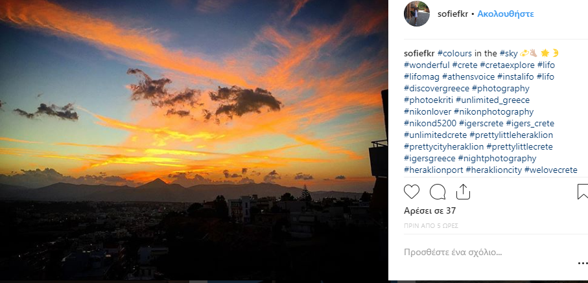Save the post with the bookmark icon
The image size is (588, 283).
pyautogui.click(x=582, y=192)
